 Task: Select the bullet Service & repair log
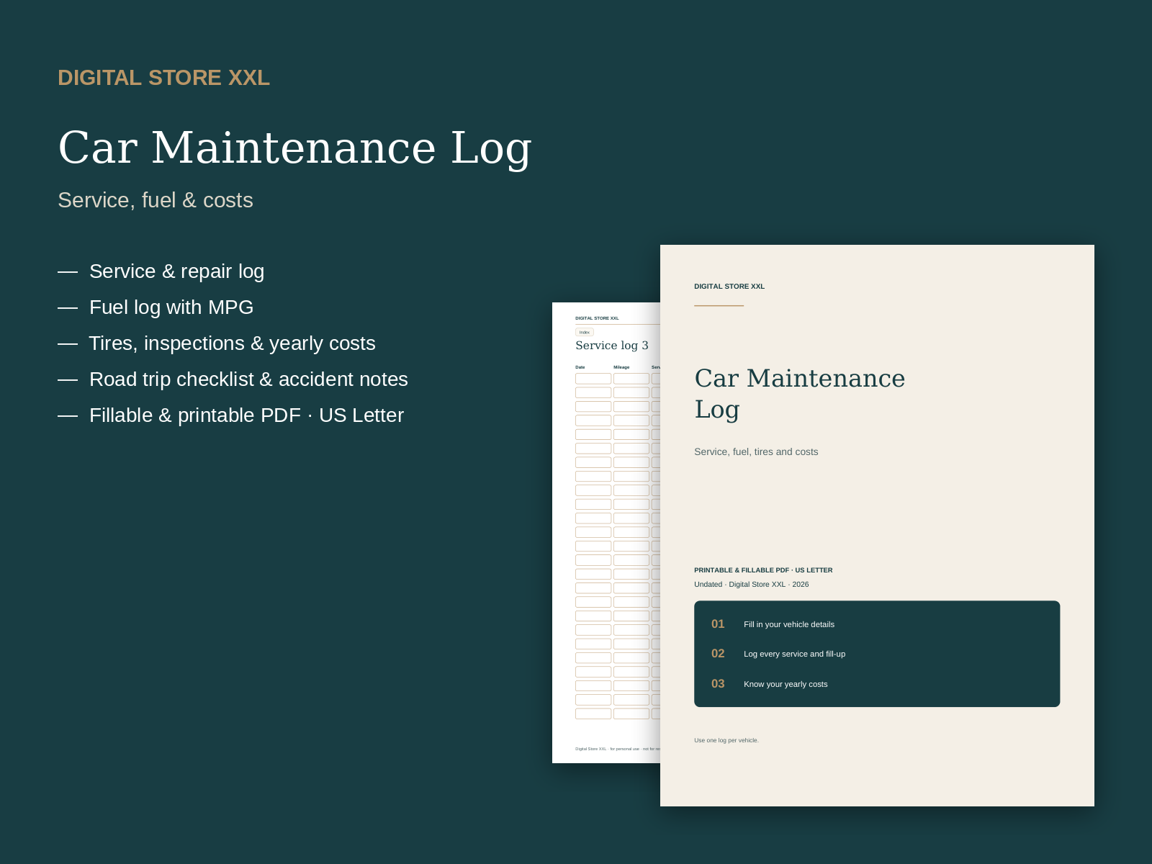click(x=176, y=271)
